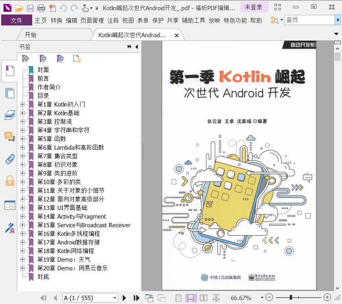Expand the 第10章 多彩的类 node

point(22,182)
